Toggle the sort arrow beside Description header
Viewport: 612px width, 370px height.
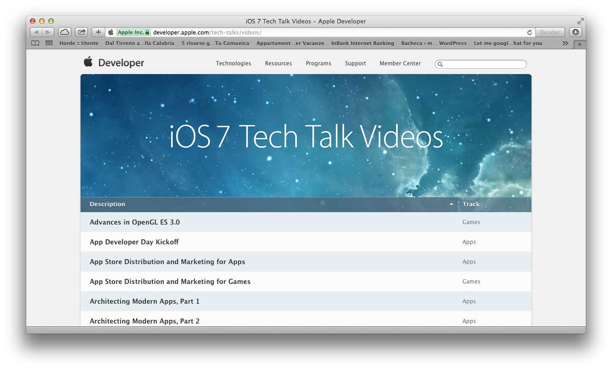coord(451,204)
